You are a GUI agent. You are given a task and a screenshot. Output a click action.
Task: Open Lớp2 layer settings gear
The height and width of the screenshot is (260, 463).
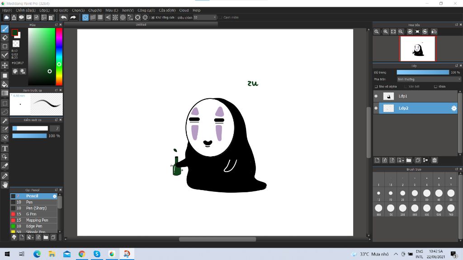[454, 108]
